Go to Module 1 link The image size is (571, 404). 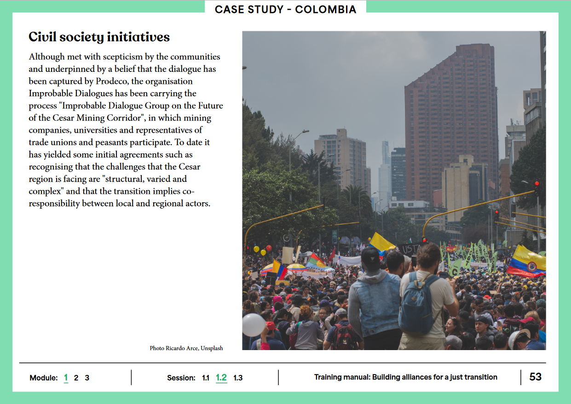click(x=66, y=378)
